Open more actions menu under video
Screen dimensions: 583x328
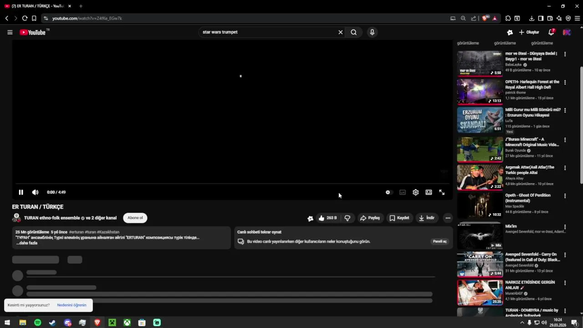click(x=448, y=218)
